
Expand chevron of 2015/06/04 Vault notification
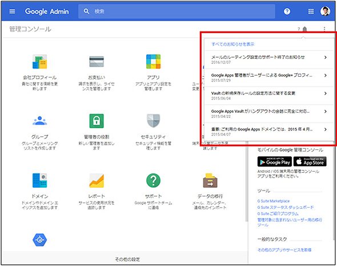click(326, 93)
